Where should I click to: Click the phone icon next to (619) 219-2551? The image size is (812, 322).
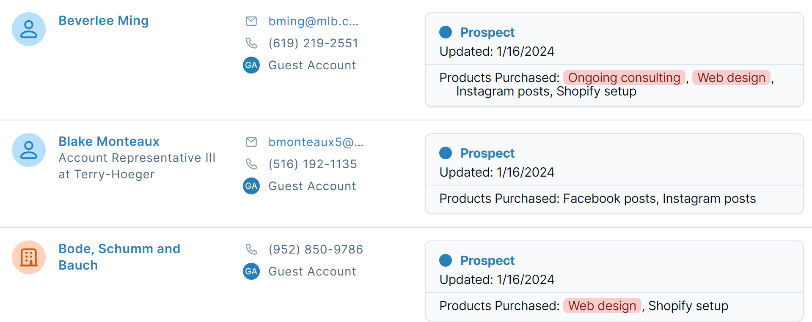(x=251, y=43)
